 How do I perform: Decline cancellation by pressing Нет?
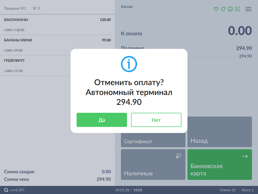click(156, 120)
